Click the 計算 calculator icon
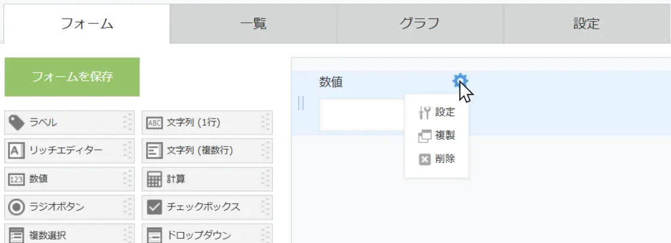Screen dimensions: 671x243 point(154,178)
